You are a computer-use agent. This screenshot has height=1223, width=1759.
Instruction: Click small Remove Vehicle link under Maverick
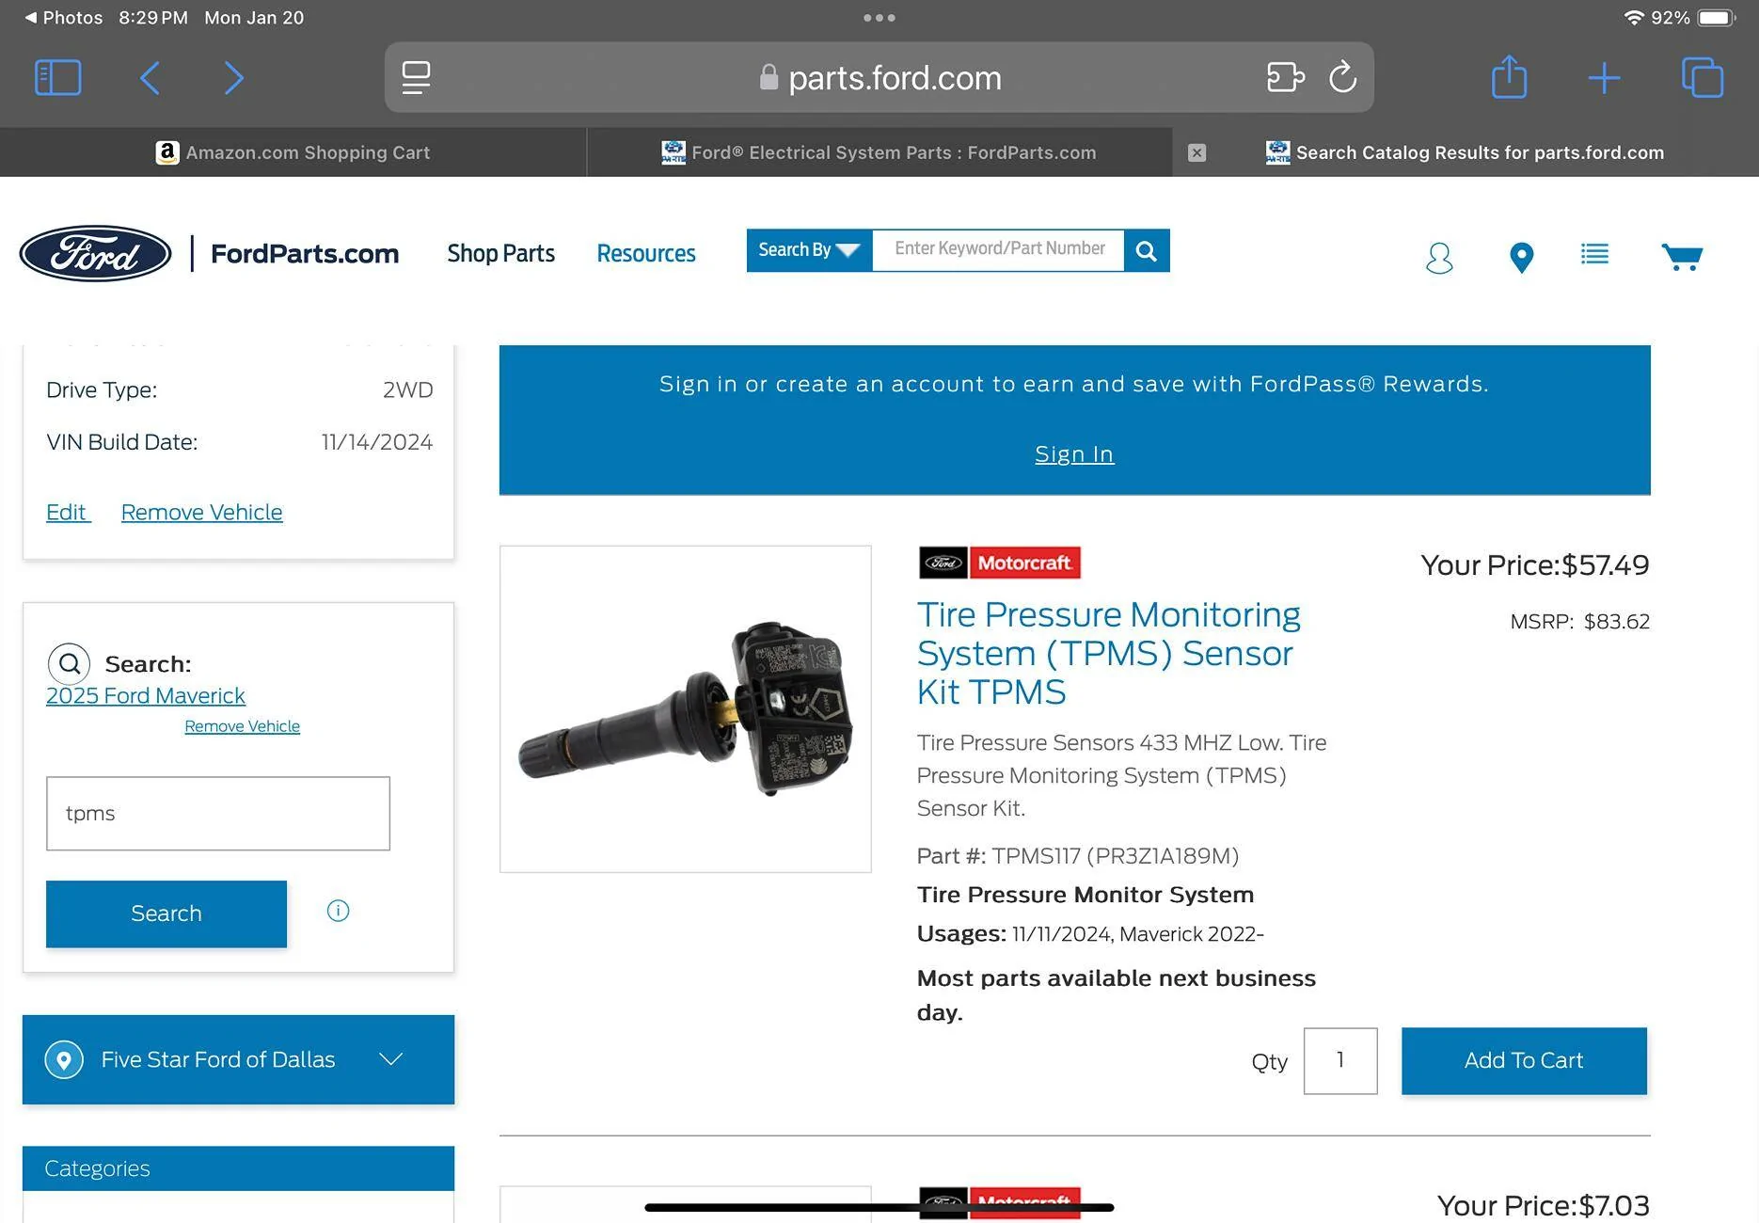pos(242,726)
